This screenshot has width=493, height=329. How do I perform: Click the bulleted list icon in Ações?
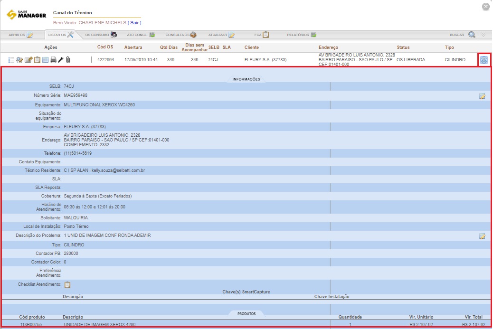tap(11, 60)
